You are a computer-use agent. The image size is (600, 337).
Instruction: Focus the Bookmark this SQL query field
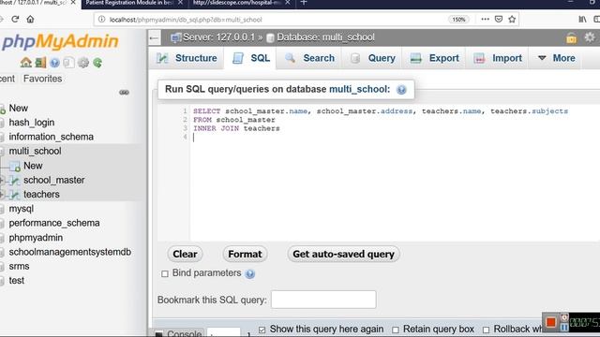(323, 300)
